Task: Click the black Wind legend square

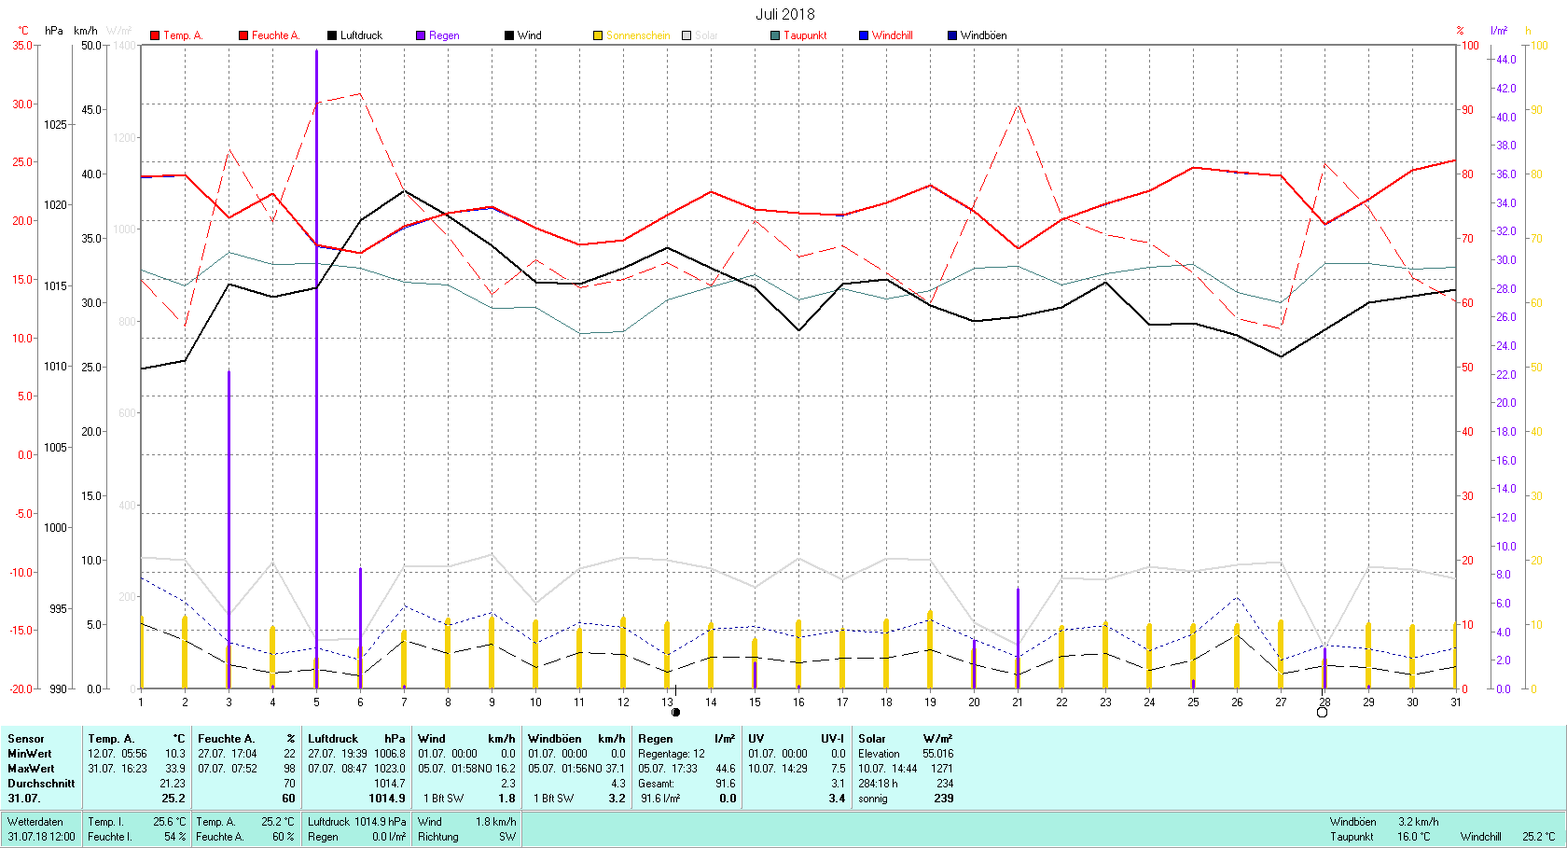Action: click(x=509, y=35)
